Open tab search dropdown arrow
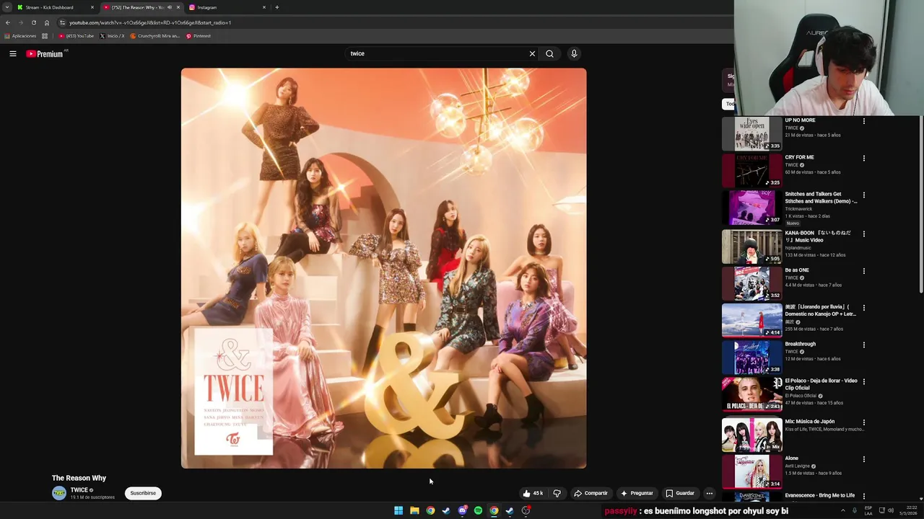This screenshot has height=519, width=924. tap(6, 7)
